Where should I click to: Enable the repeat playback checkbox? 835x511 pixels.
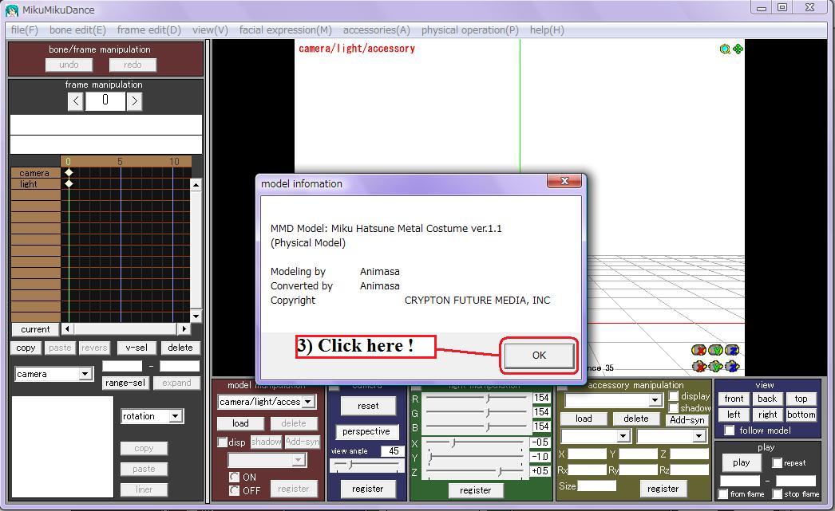pyautogui.click(x=778, y=463)
